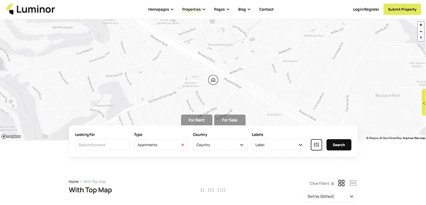Screen dimensions: 426x205
Task: Select the three-column grid layout
Action: [x=211, y=190]
